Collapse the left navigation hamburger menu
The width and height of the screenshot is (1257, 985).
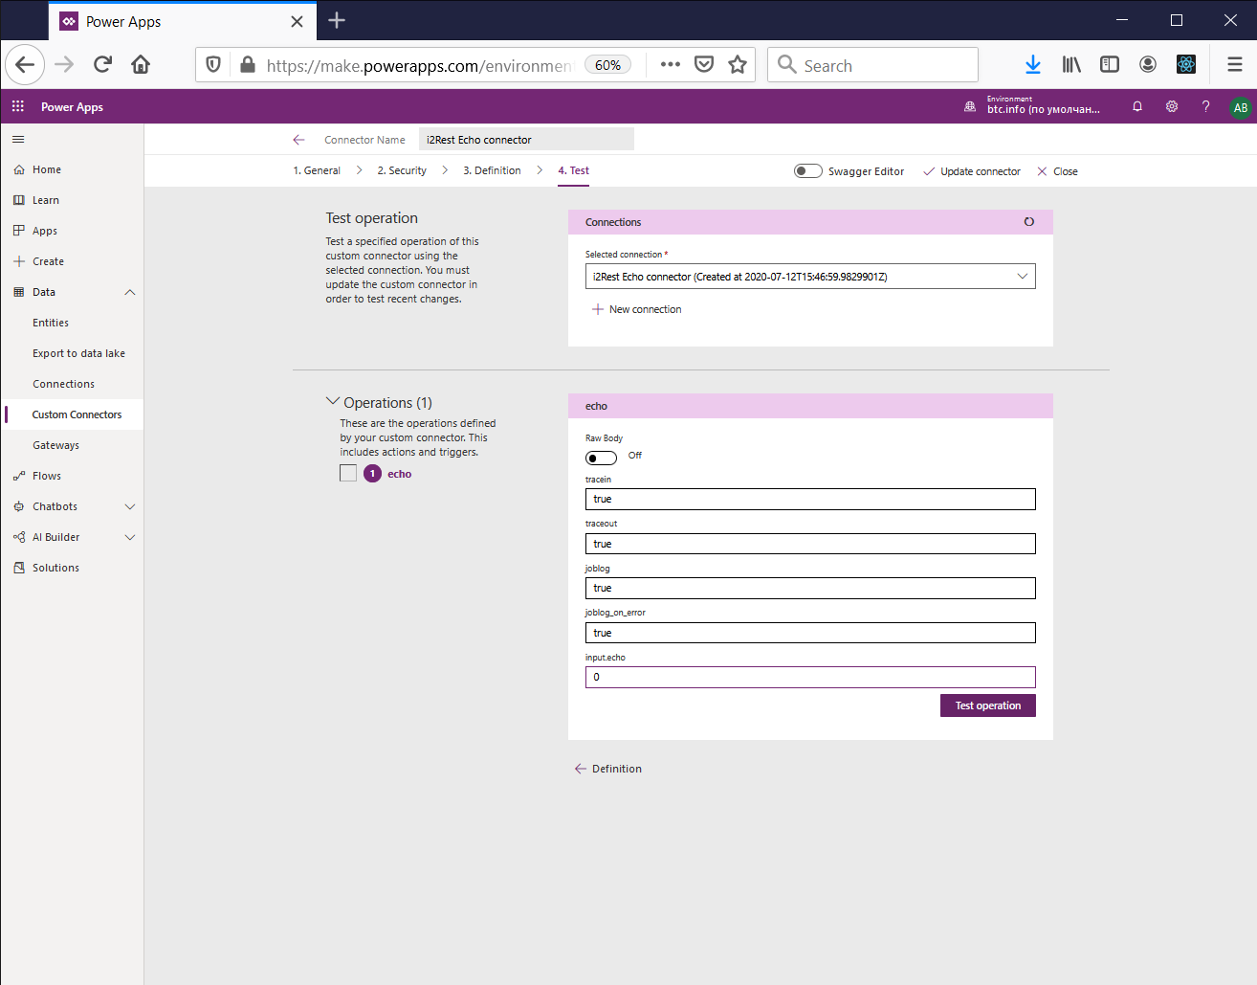coord(18,139)
